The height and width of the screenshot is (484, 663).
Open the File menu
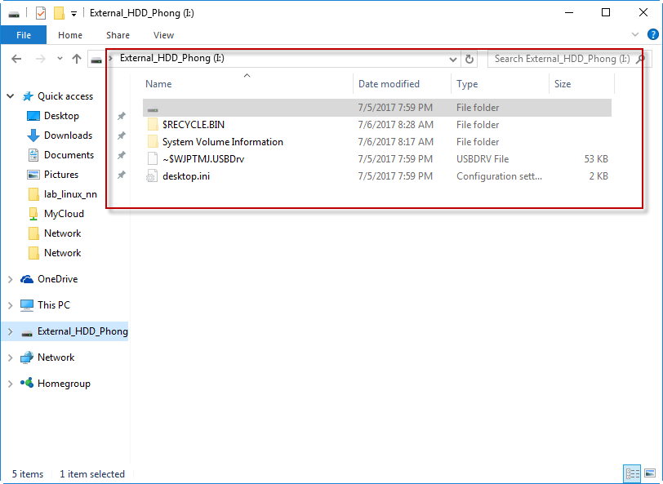[23, 35]
